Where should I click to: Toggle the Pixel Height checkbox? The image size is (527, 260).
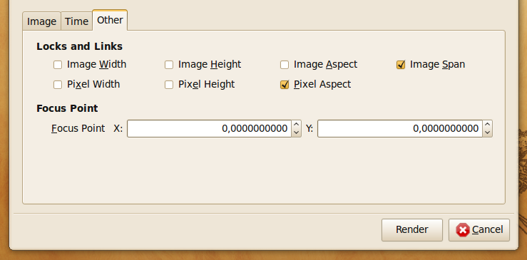169,85
